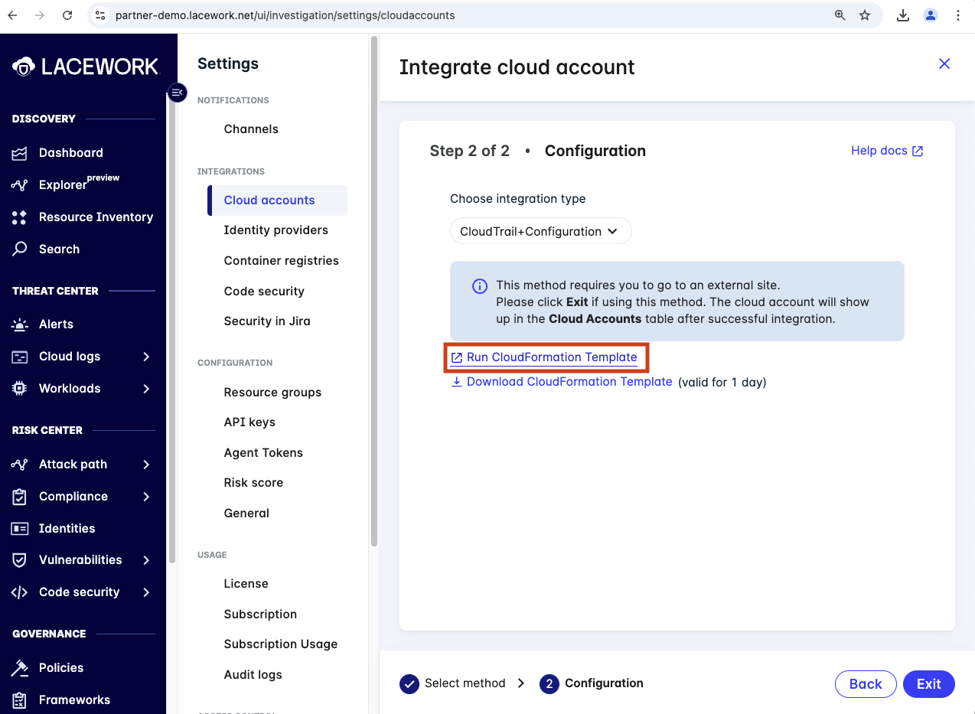
Task: Click the browser reload icon
Action: pos(67,15)
